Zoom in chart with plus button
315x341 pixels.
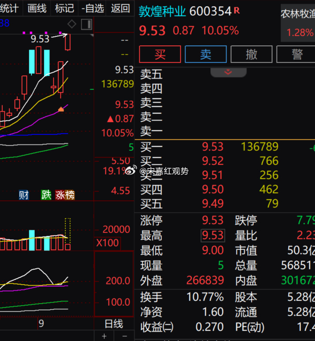point(104,336)
